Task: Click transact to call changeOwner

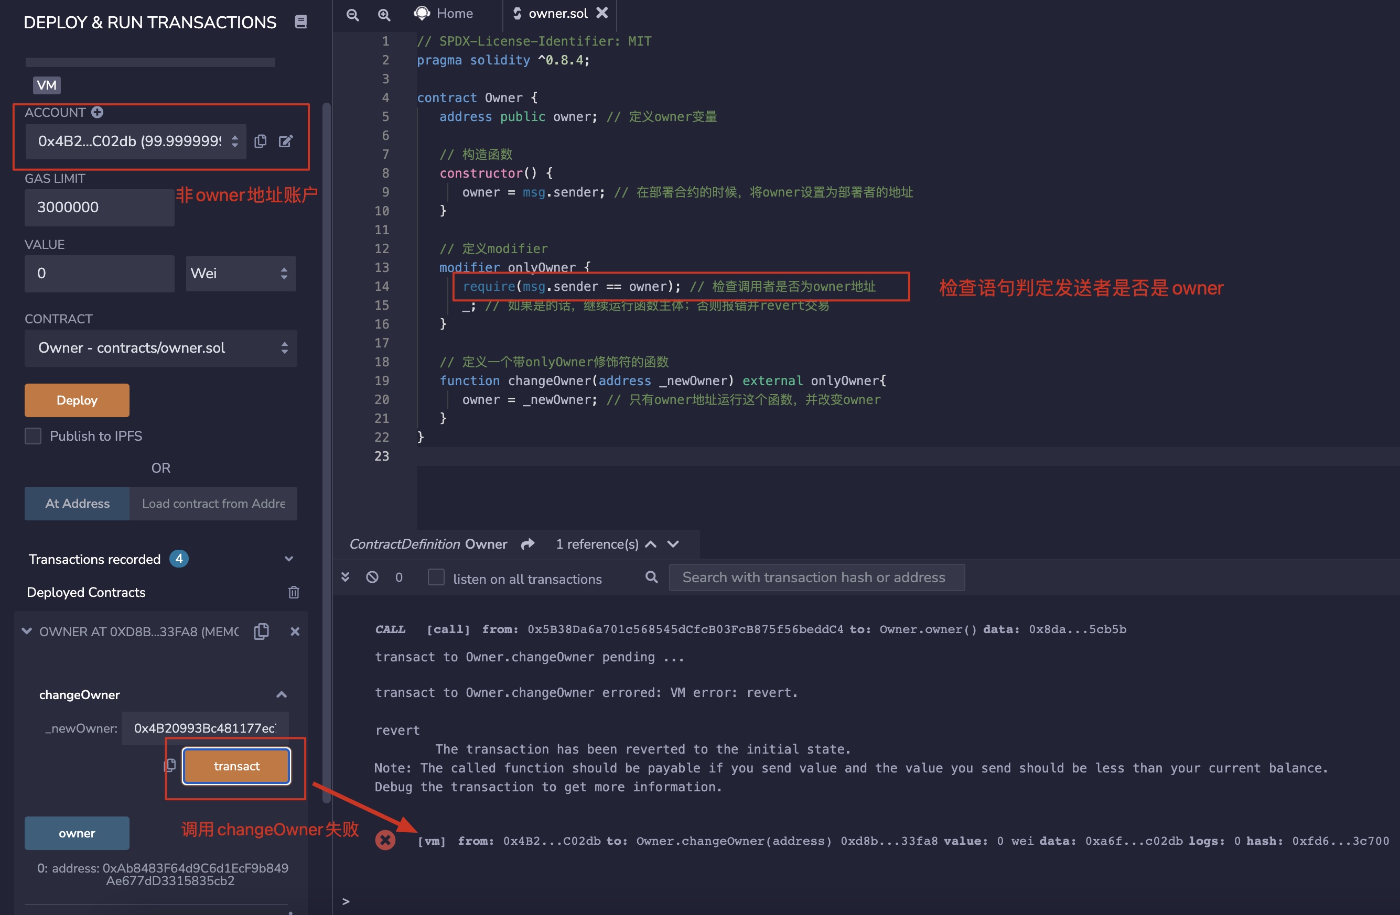Action: [x=236, y=766]
